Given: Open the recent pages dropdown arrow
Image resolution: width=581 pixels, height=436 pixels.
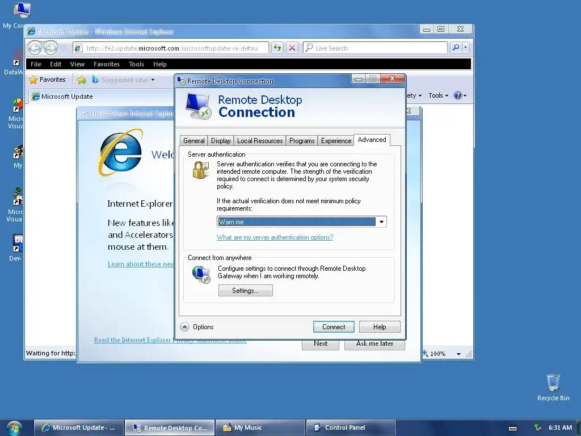Looking at the screenshot, I should [64, 48].
